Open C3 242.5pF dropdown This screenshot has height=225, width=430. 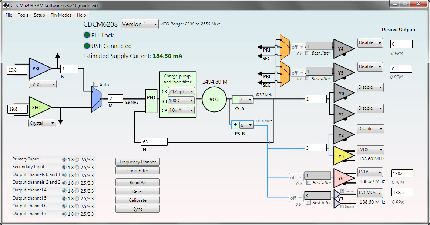click(x=181, y=91)
